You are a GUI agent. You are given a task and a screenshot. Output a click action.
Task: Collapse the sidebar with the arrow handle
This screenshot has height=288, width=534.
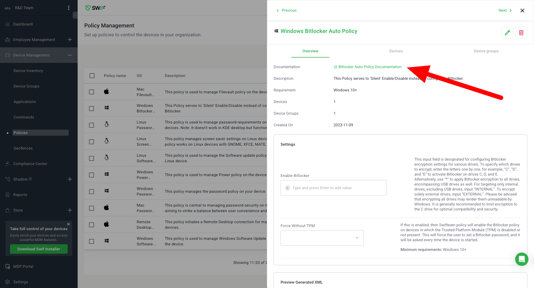(x=75, y=15)
